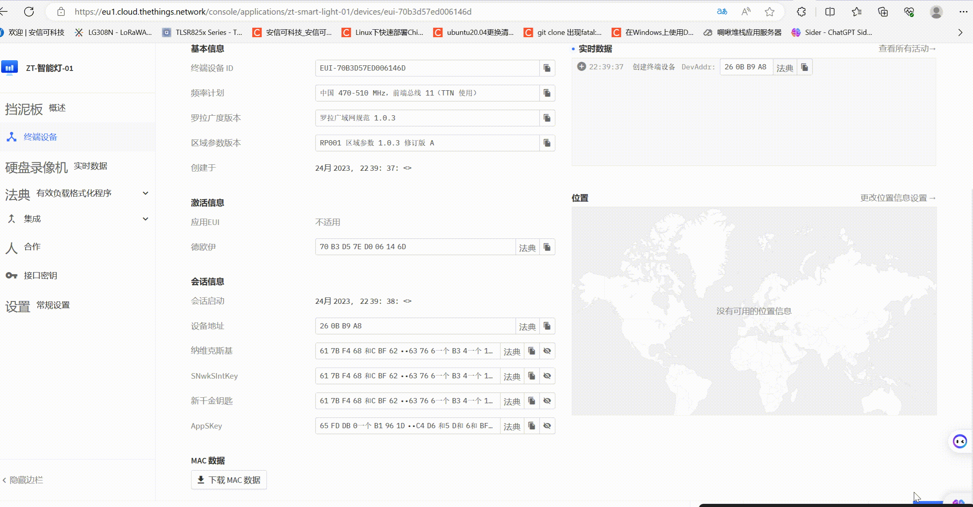Open the view all activity link

[x=907, y=49]
